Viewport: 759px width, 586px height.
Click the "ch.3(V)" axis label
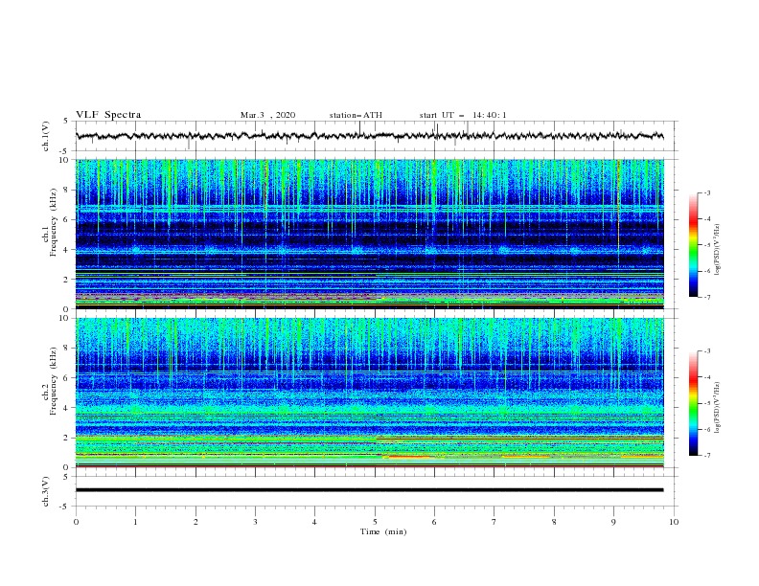[45, 491]
